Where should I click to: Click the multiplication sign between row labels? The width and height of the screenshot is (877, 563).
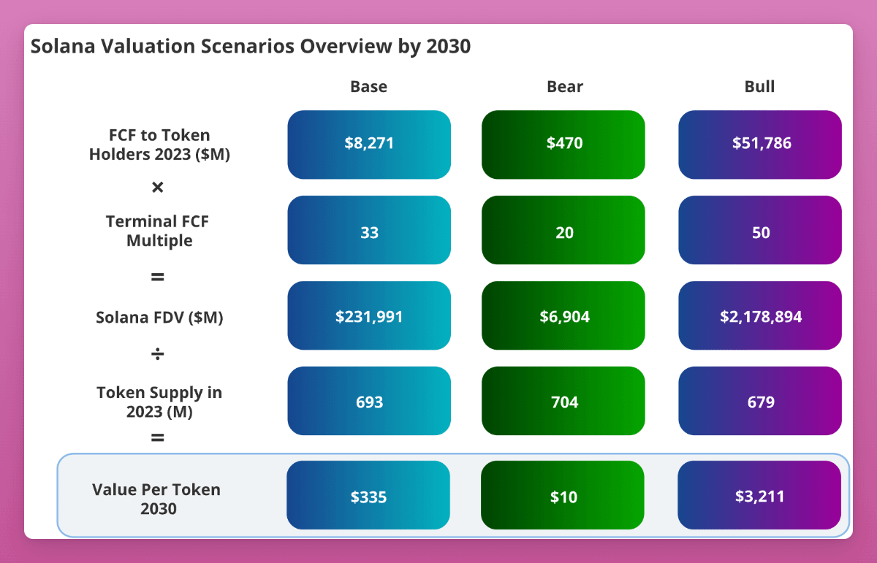tap(157, 188)
